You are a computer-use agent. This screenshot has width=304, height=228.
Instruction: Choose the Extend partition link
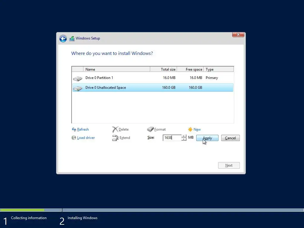pos(125,138)
